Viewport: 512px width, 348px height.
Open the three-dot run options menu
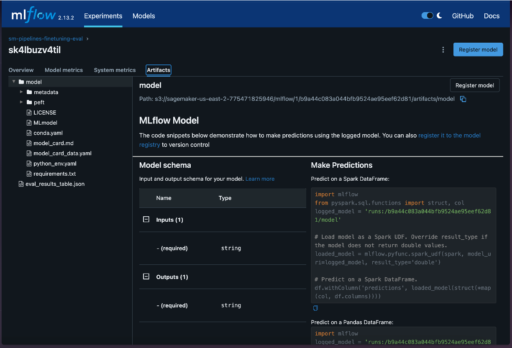click(443, 50)
